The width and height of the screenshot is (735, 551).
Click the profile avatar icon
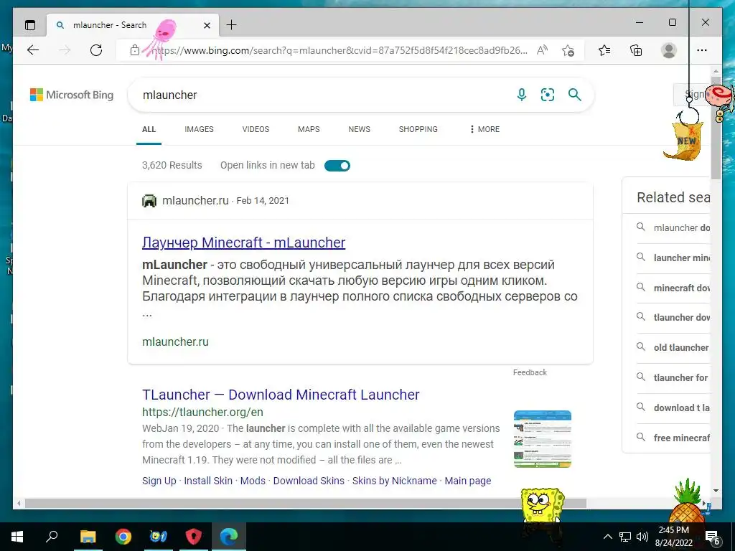[x=669, y=50]
